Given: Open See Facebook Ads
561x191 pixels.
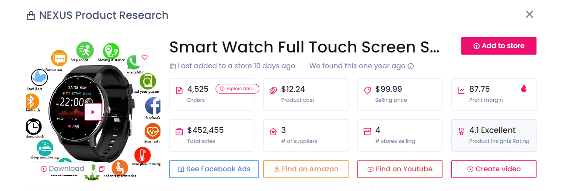Looking at the screenshot, I should [214, 169].
